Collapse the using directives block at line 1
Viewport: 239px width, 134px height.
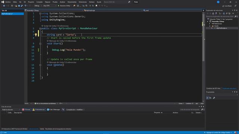pyautogui.click(x=40, y=13)
